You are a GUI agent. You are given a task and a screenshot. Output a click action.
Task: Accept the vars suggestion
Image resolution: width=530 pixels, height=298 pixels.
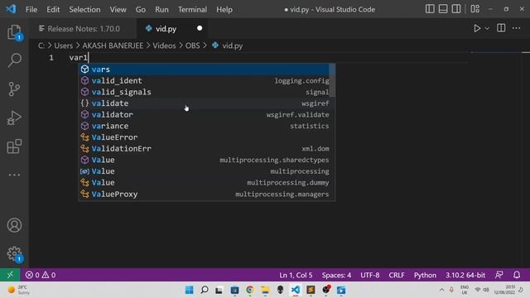[205, 70]
